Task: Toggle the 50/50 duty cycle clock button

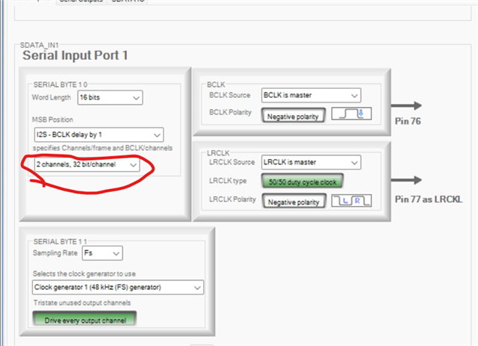Action: pyautogui.click(x=302, y=182)
